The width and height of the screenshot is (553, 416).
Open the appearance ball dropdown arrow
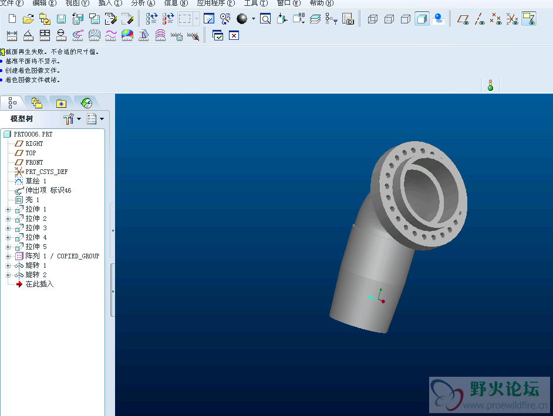(x=253, y=19)
